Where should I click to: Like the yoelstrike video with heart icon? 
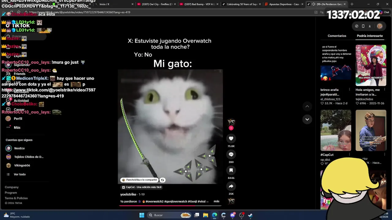(x=231, y=138)
